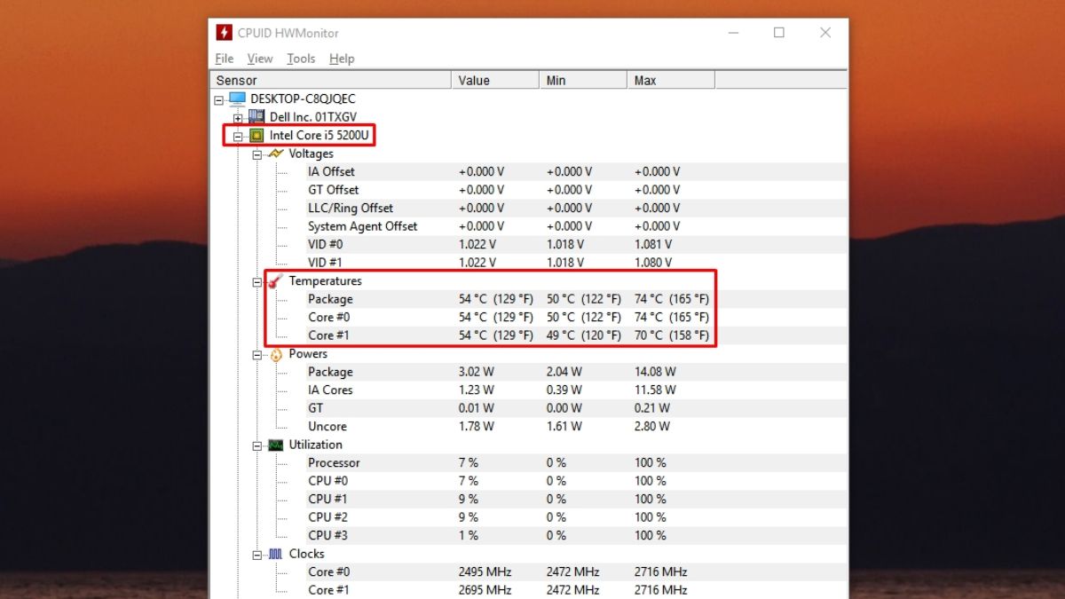1065x599 pixels.
Task: Click IA Cores max value 11.58 W
Action: click(x=655, y=390)
